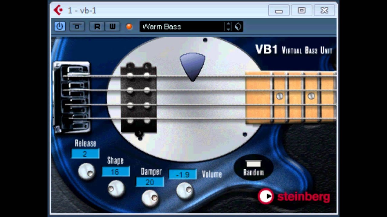Minimize the vb-1 plugin window
This screenshot has height=217, width=387.
coord(278,11)
